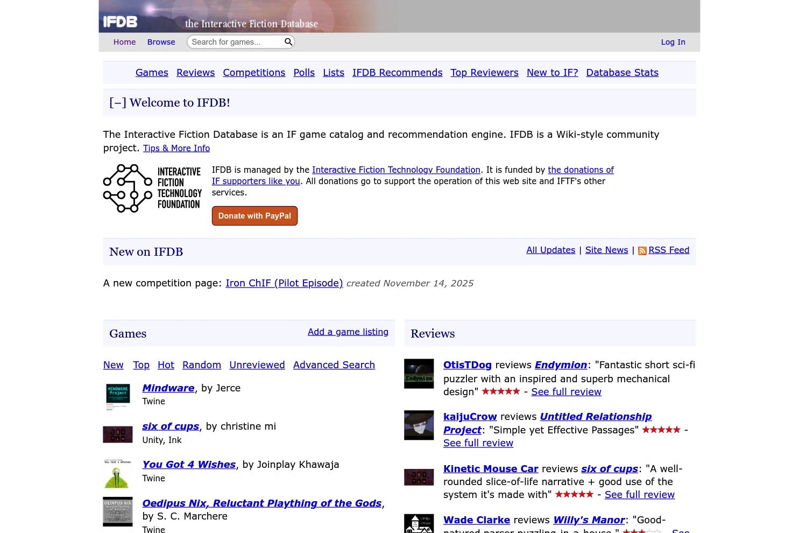The width and height of the screenshot is (799, 533).
Task: Pick a Random game link
Action: tap(202, 365)
